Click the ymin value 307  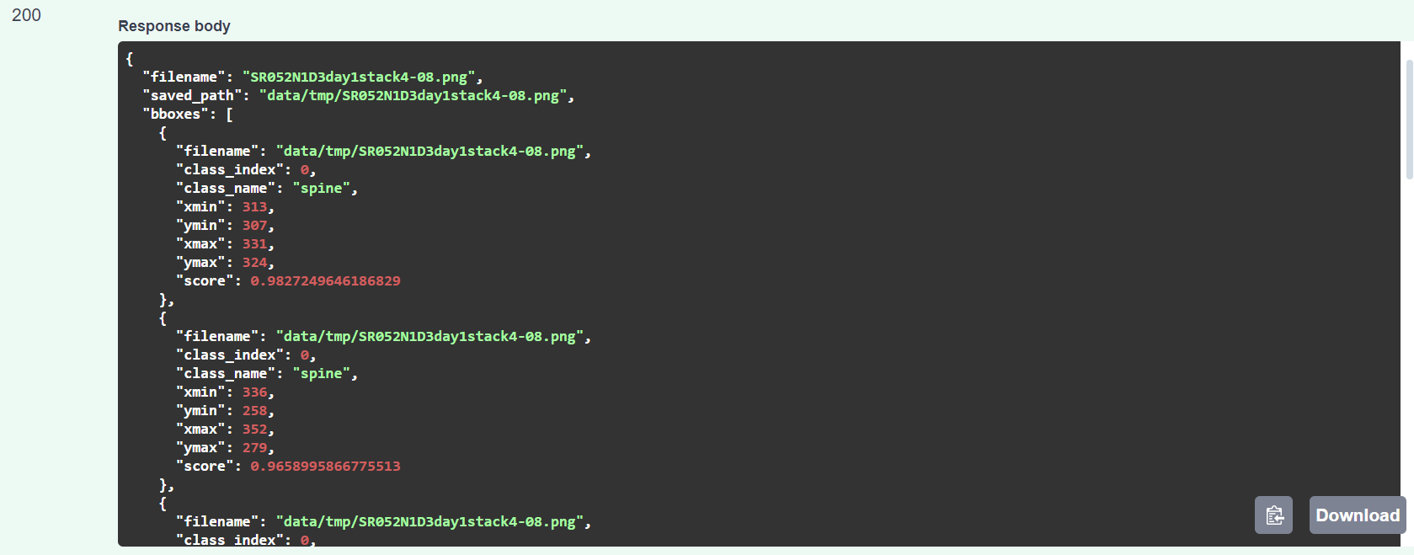point(254,226)
